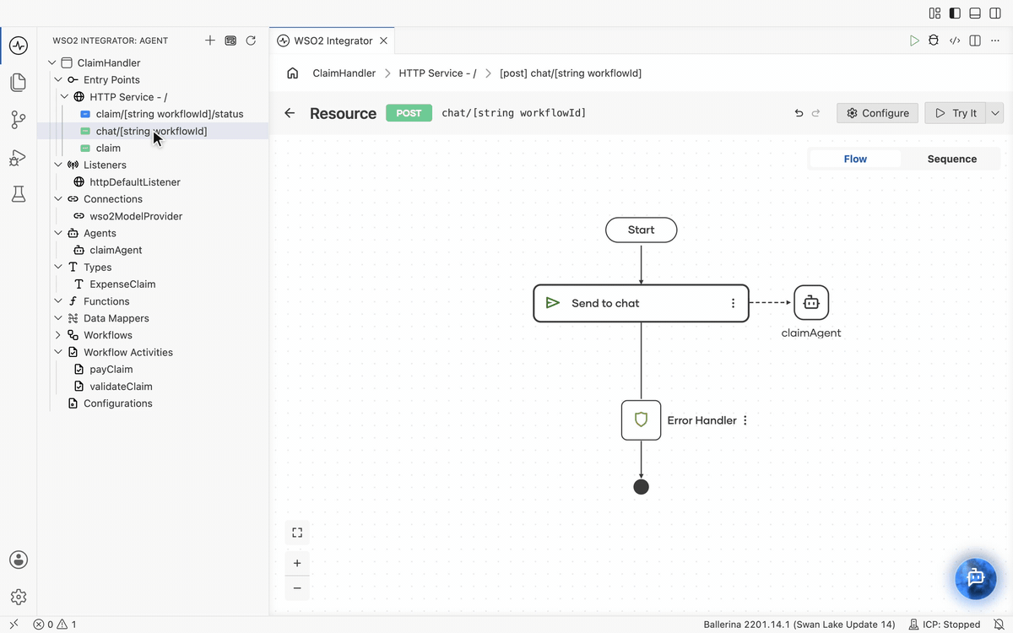Click the undo arrow icon
The image size is (1013, 633).
click(799, 113)
